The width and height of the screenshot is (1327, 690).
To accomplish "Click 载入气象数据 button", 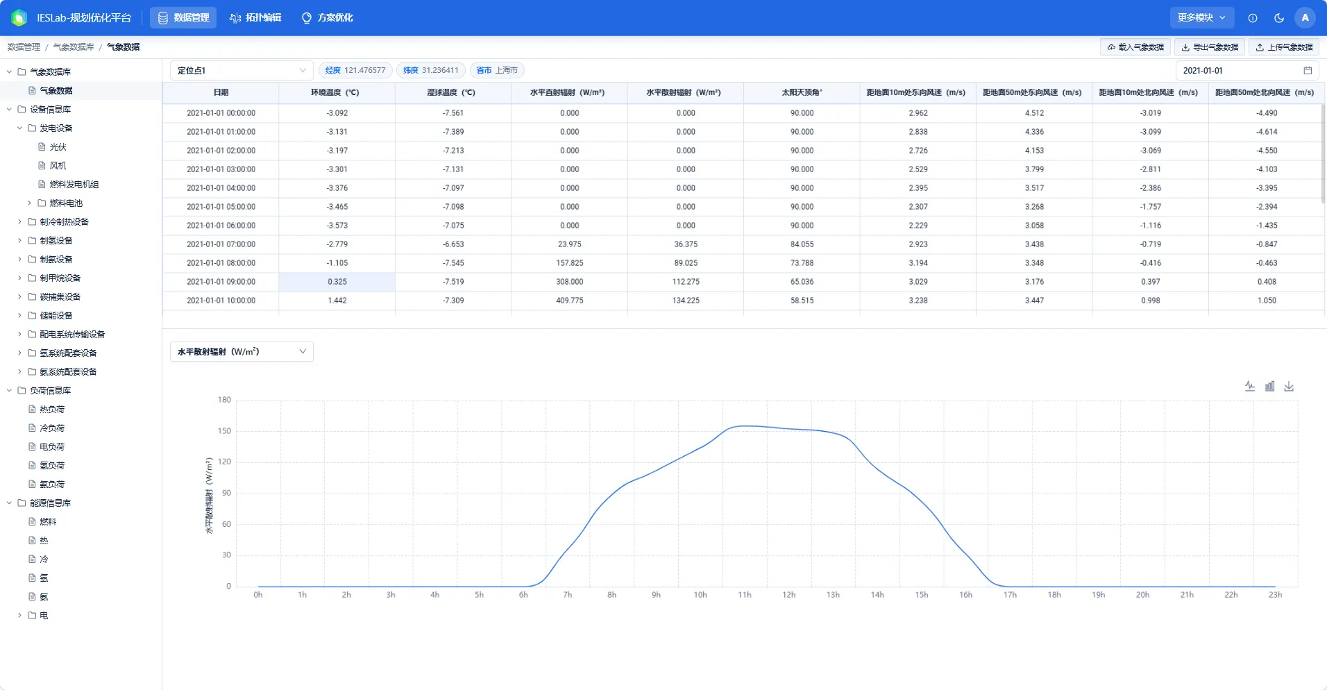I will pyautogui.click(x=1135, y=47).
